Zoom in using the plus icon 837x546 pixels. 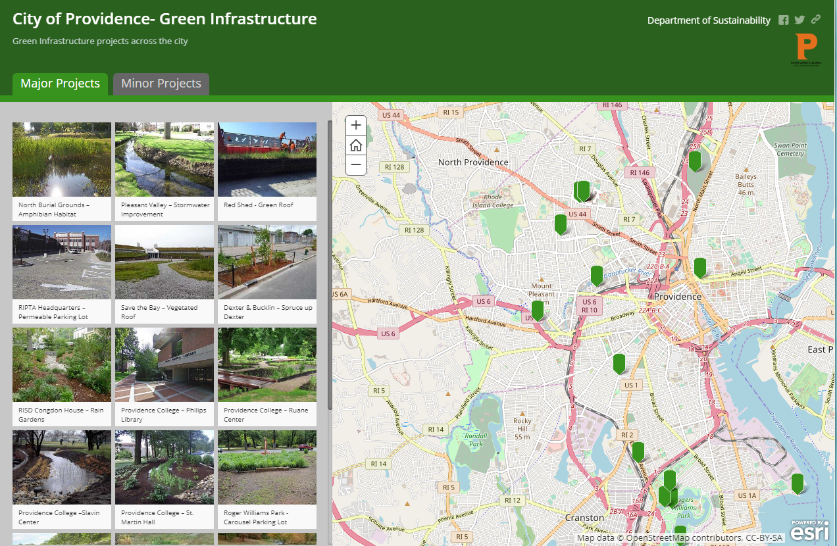point(355,125)
